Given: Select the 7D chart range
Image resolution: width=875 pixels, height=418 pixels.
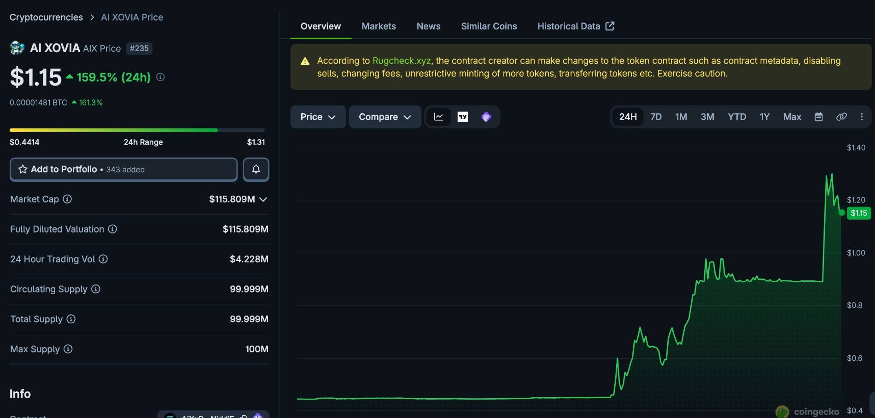Looking at the screenshot, I should (656, 117).
